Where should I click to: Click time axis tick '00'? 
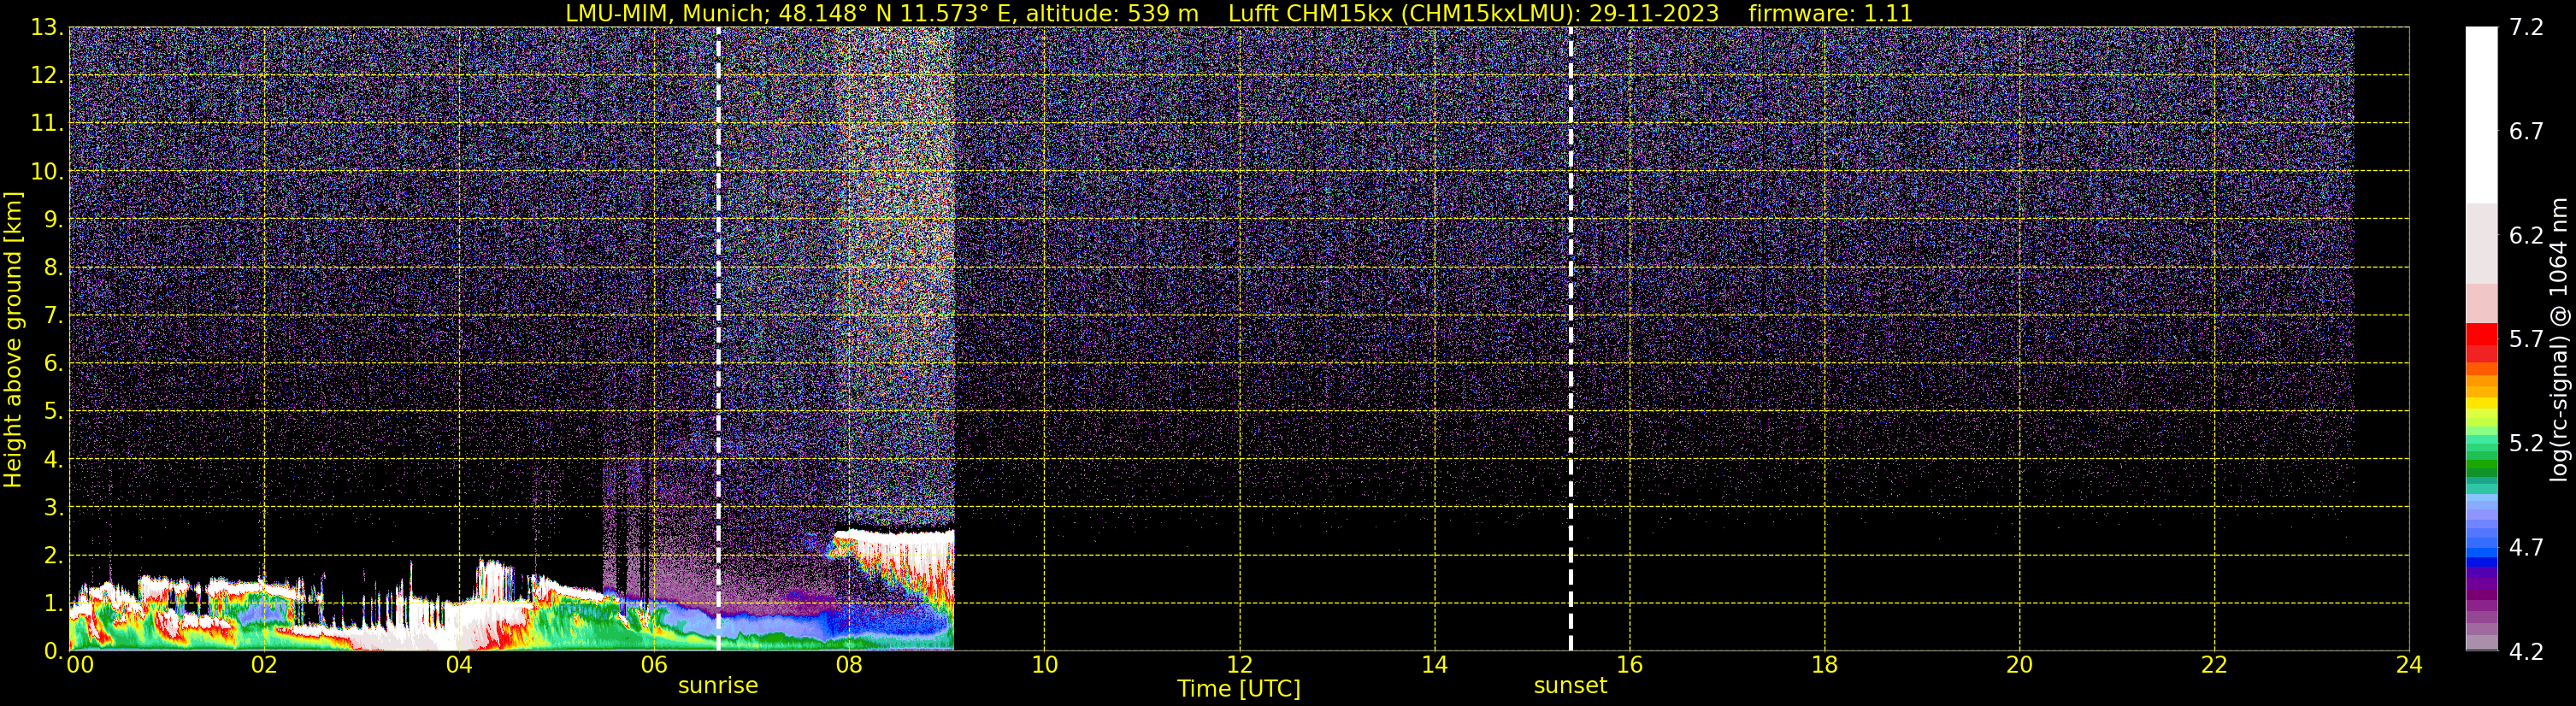coord(79,665)
